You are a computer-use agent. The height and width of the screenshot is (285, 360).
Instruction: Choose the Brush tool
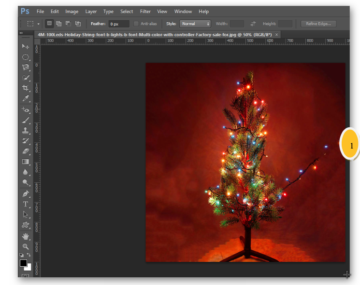[26, 120]
